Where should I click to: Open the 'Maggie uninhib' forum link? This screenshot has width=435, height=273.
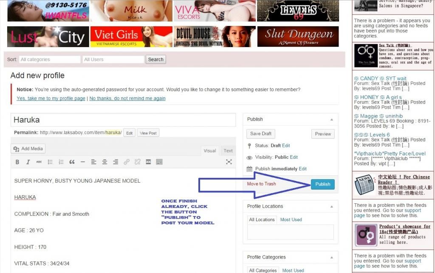click(379, 116)
